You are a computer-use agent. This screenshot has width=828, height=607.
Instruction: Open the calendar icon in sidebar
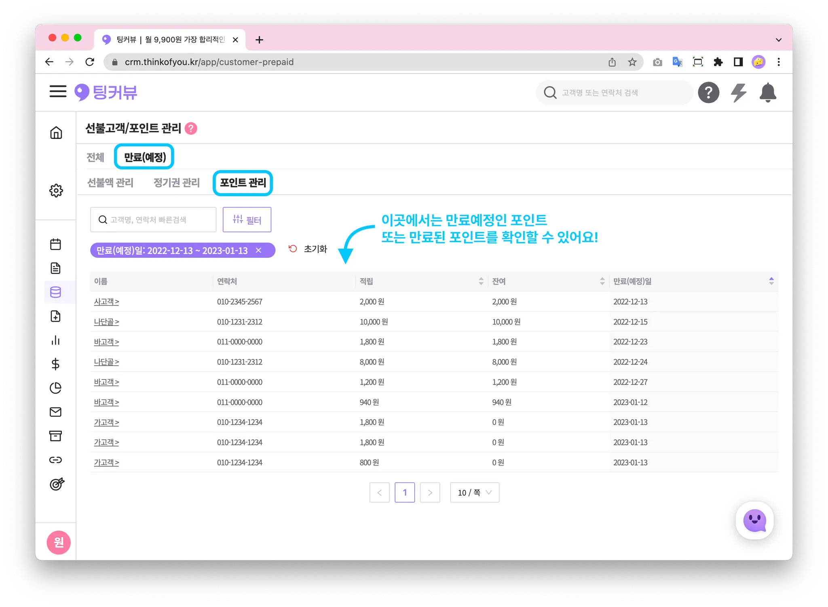tap(56, 244)
